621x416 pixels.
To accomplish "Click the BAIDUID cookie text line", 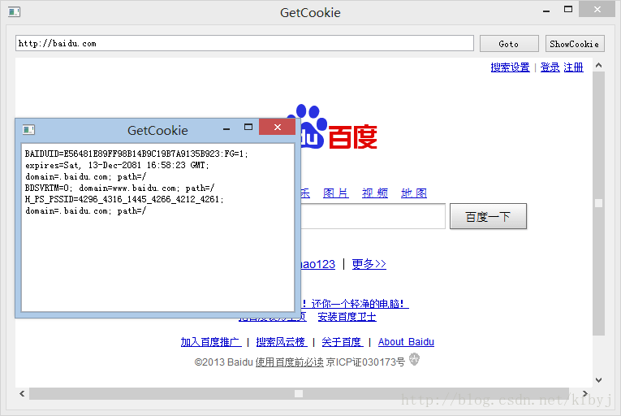I will click(136, 154).
